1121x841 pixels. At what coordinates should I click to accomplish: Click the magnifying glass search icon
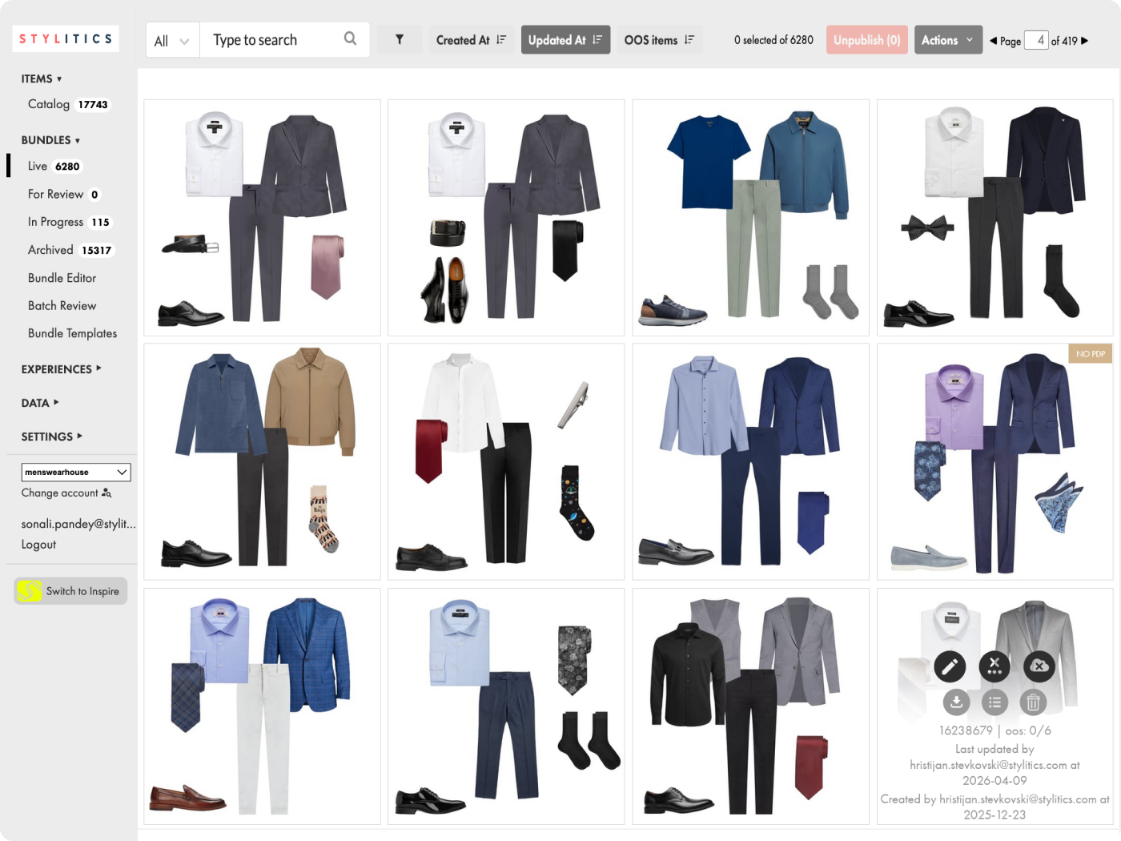coord(350,38)
